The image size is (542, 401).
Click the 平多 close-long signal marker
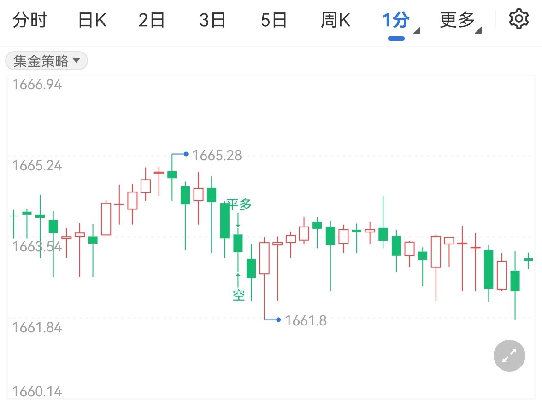coord(238,204)
